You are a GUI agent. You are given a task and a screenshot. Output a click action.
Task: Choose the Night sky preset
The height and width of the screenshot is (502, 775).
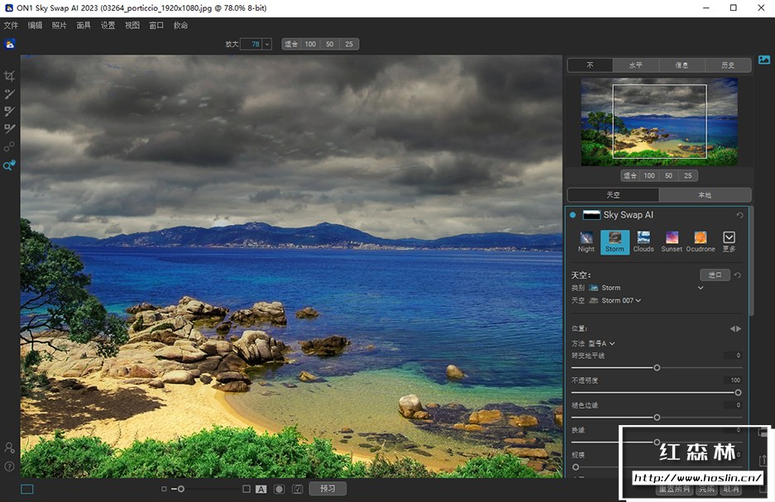coord(586,241)
